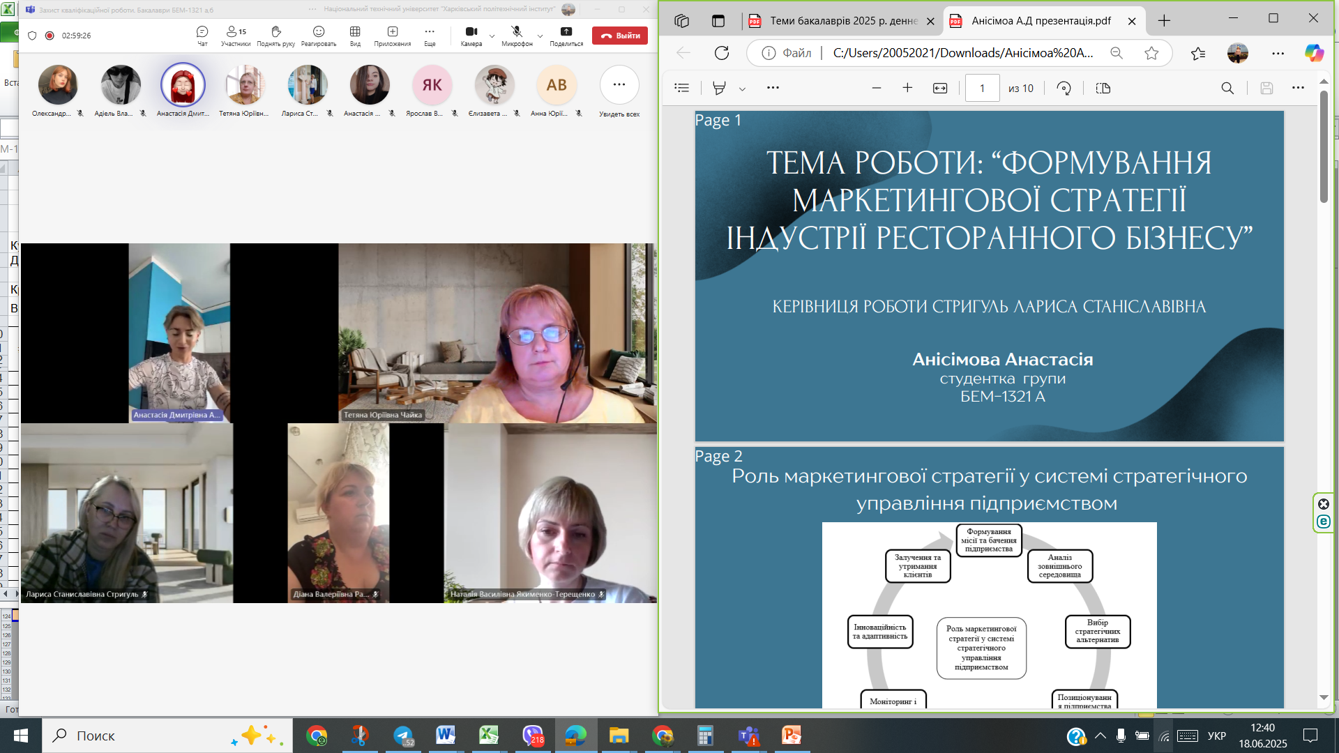Switch to Теми бакалаврів 2025 tab
This screenshot has height=753, width=1339.
point(842,21)
